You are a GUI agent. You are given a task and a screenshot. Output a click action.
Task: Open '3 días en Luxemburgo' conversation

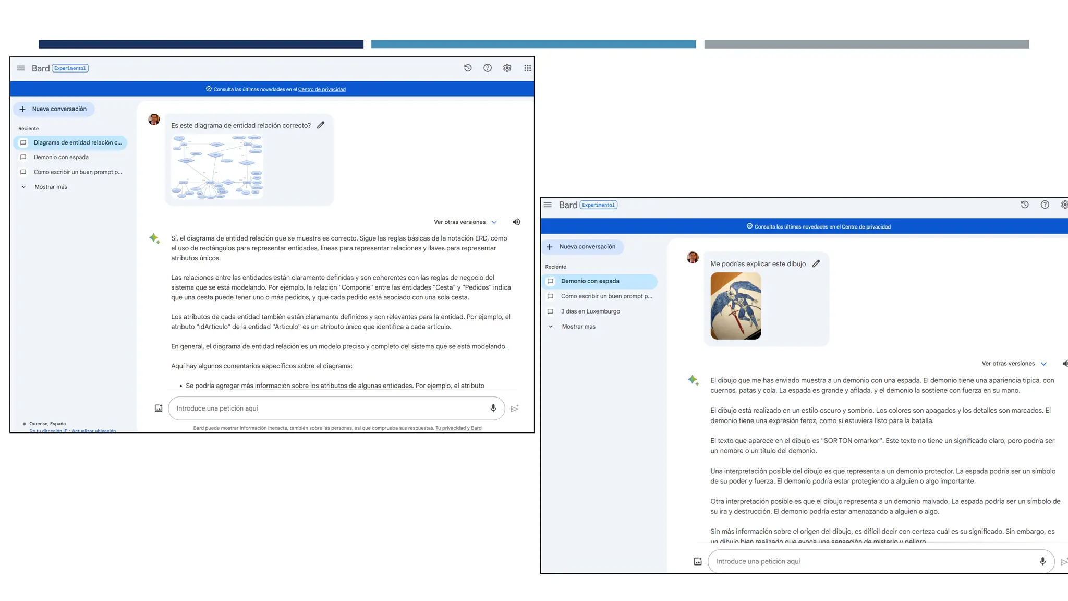click(x=590, y=311)
